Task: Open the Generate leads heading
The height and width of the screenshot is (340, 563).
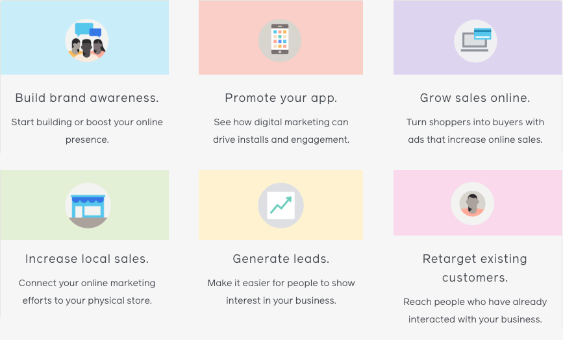Action: pyautogui.click(x=281, y=259)
